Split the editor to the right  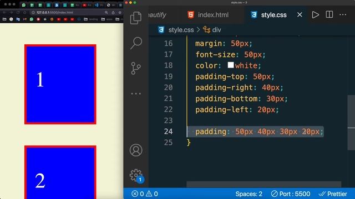[x=329, y=15]
